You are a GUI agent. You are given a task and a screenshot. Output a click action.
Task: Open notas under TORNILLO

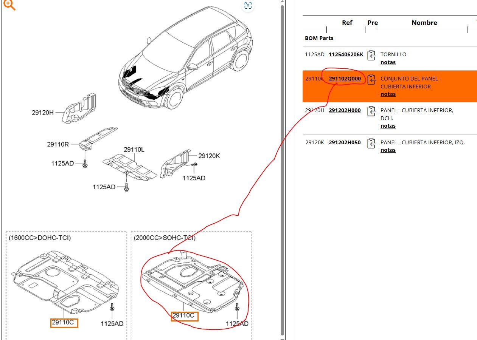coord(388,62)
